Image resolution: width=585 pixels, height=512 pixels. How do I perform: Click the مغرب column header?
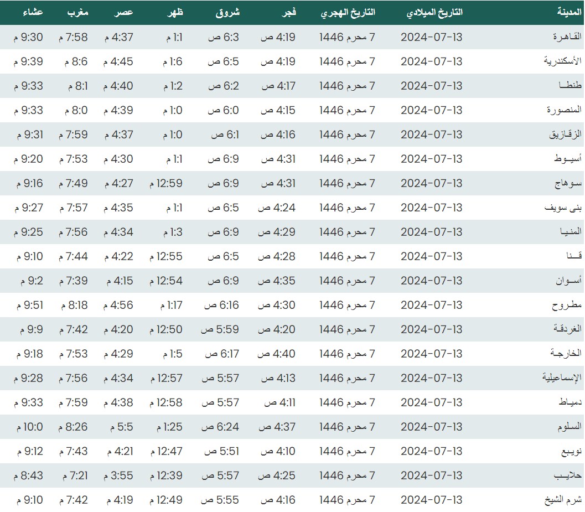click(77, 12)
